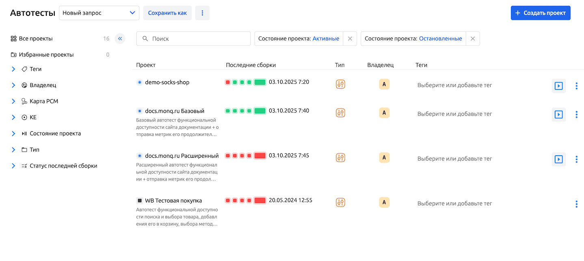Click type icon of WB Тестовая покупка

pyautogui.click(x=340, y=202)
